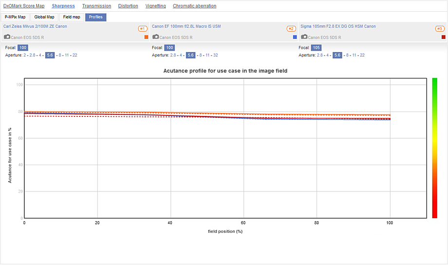Select the Profiles sub-tab

[x=96, y=17]
